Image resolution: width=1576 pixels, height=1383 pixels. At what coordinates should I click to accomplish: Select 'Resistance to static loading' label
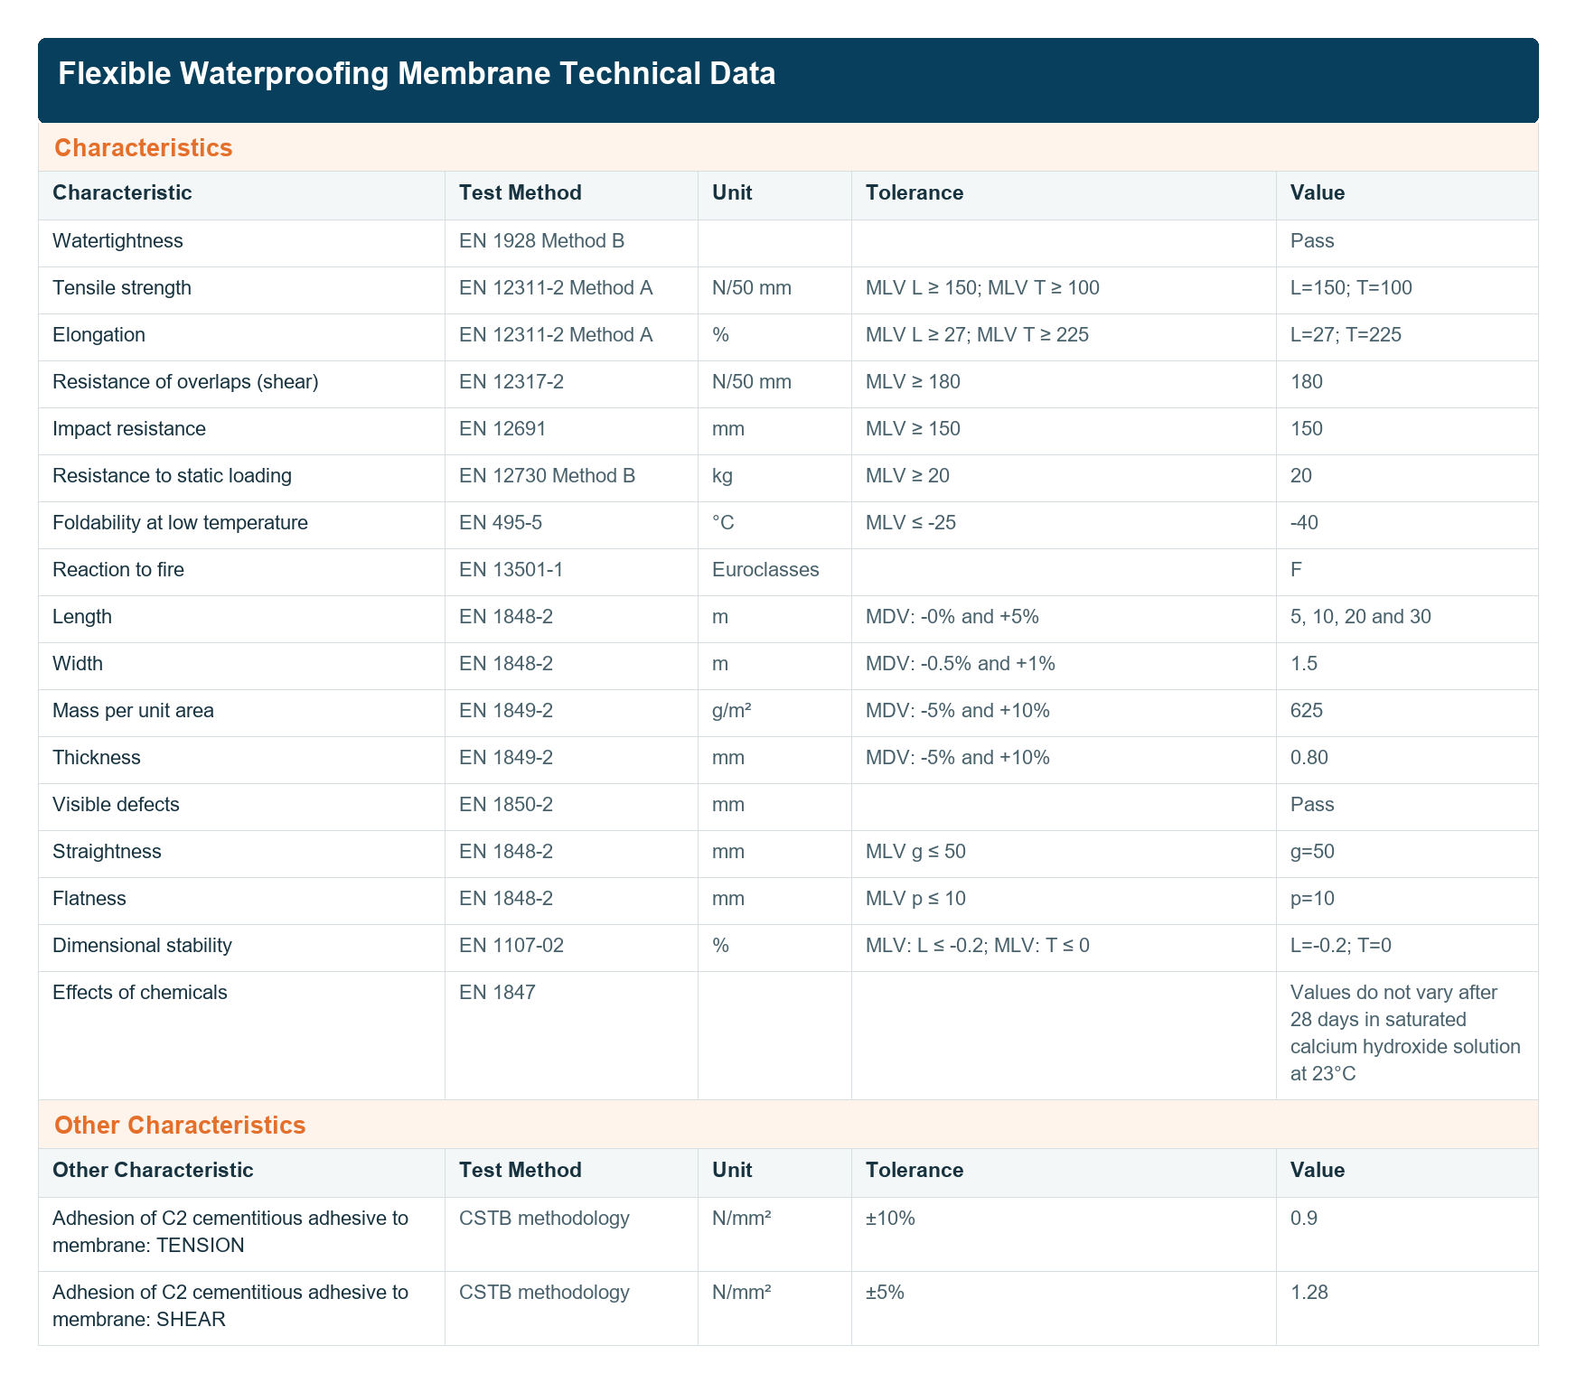click(x=172, y=475)
